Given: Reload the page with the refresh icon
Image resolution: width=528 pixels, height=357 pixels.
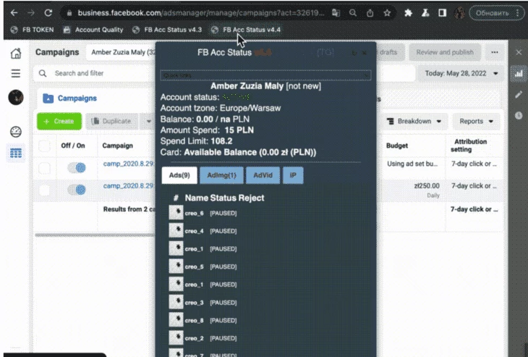Looking at the screenshot, I should pyautogui.click(x=48, y=13).
